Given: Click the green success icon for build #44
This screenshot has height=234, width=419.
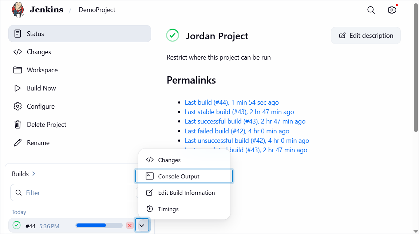Looking at the screenshot, I should pyautogui.click(x=17, y=225).
